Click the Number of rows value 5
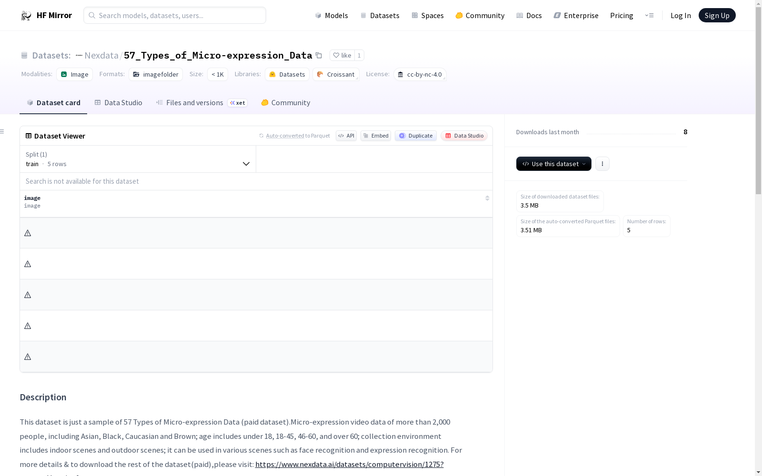Viewport: 762px width, 476px height. click(629, 230)
